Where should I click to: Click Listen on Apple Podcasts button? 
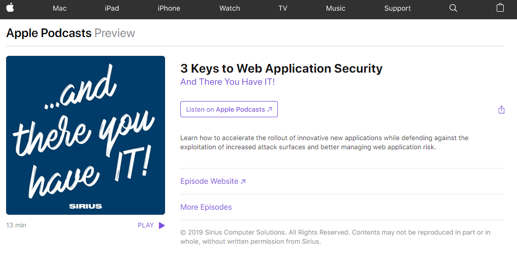click(x=229, y=109)
